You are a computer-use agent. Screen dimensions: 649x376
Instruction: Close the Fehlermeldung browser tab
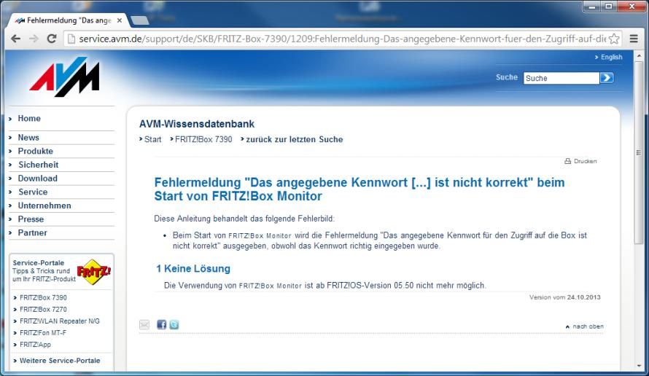pos(119,20)
